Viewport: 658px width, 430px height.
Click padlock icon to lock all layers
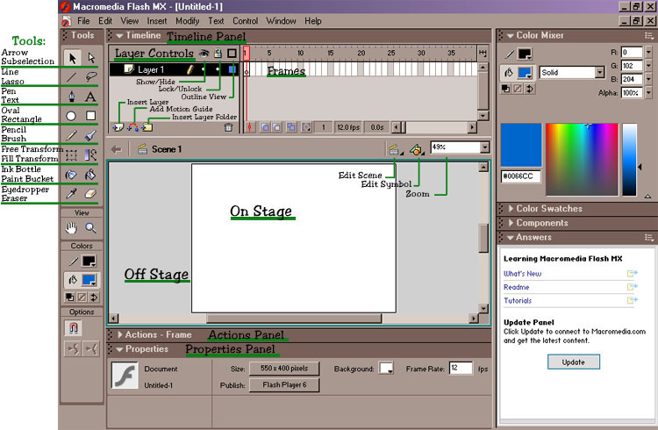218,54
